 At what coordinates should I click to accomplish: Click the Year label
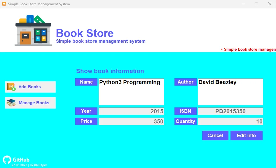pos(86,111)
